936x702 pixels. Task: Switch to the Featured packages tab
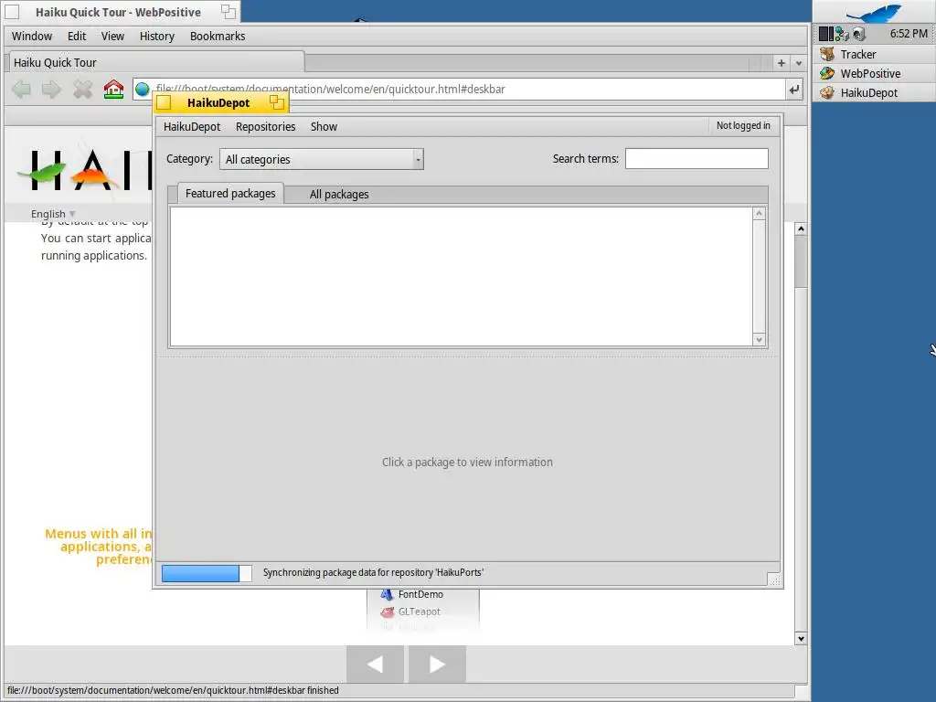230,194
